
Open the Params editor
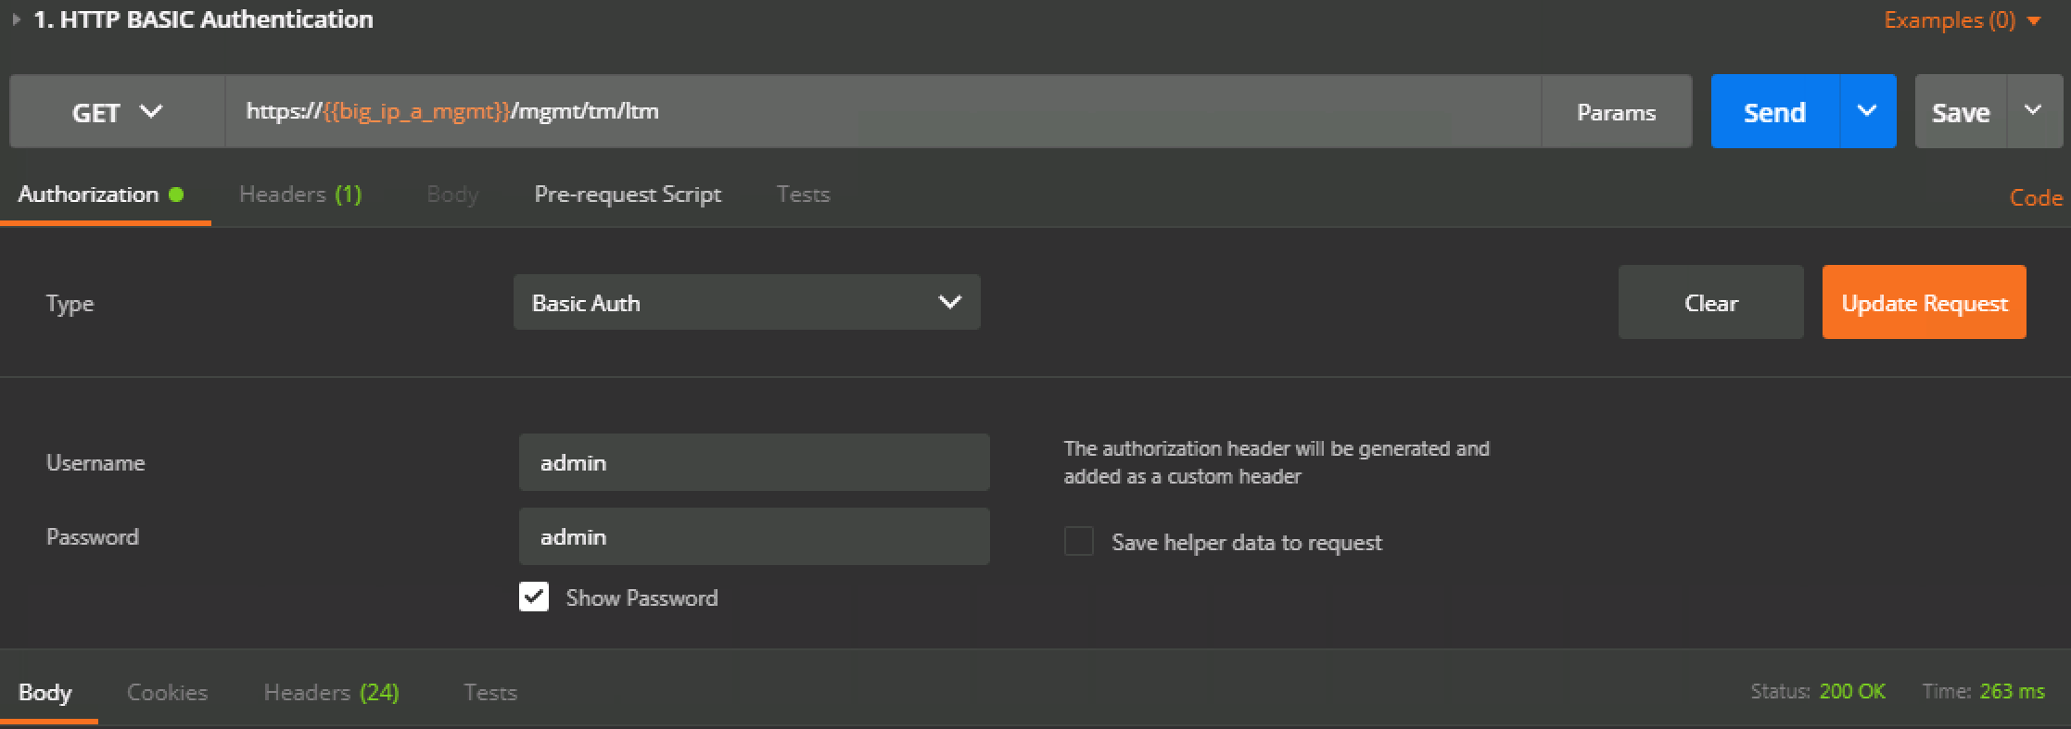pyautogui.click(x=1616, y=111)
